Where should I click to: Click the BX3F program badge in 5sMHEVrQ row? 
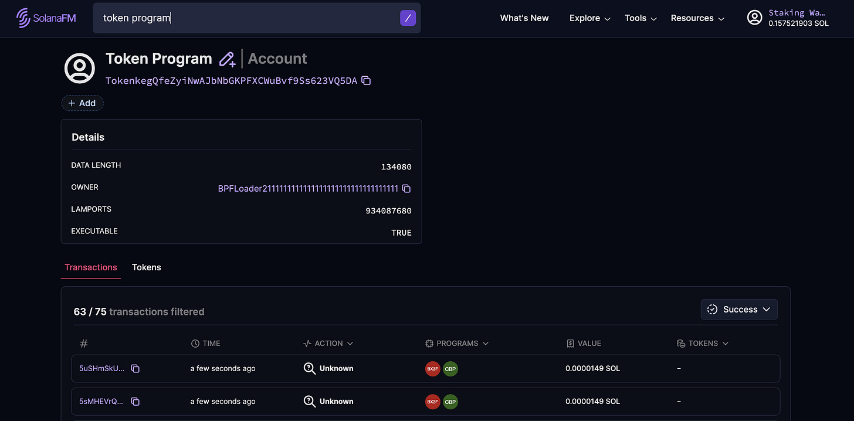tap(433, 402)
